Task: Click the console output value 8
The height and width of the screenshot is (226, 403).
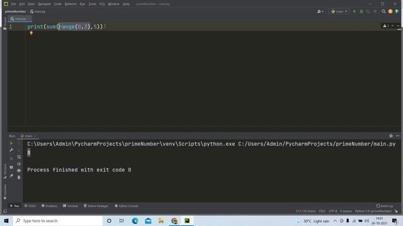Action: click(x=29, y=153)
